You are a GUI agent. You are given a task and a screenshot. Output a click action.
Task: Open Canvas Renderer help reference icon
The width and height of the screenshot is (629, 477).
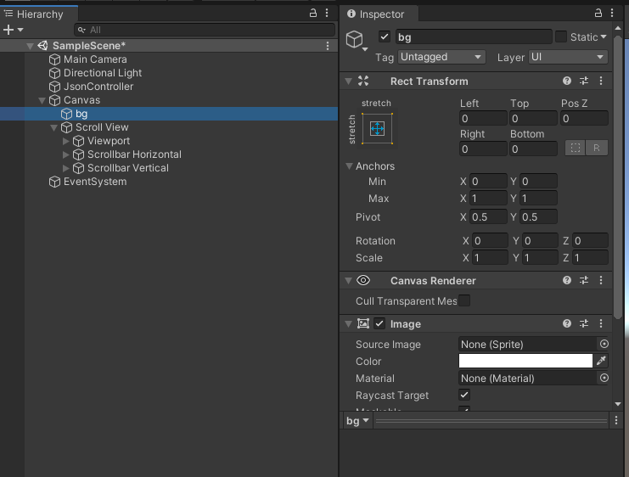(567, 280)
